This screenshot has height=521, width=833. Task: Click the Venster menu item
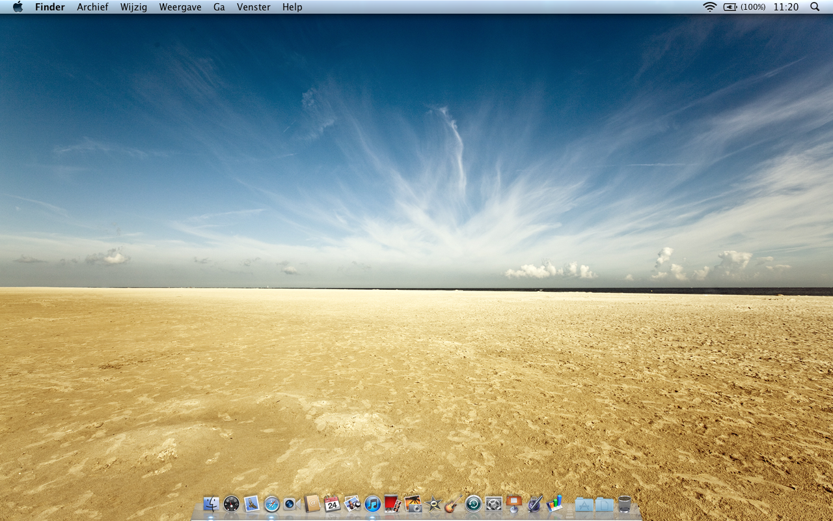[253, 7]
